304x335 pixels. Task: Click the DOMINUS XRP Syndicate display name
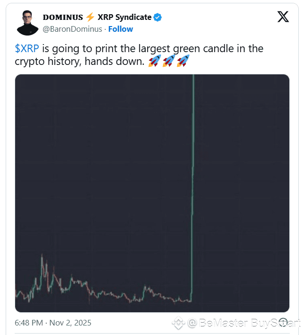pyautogui.click(x=97, y=17)
